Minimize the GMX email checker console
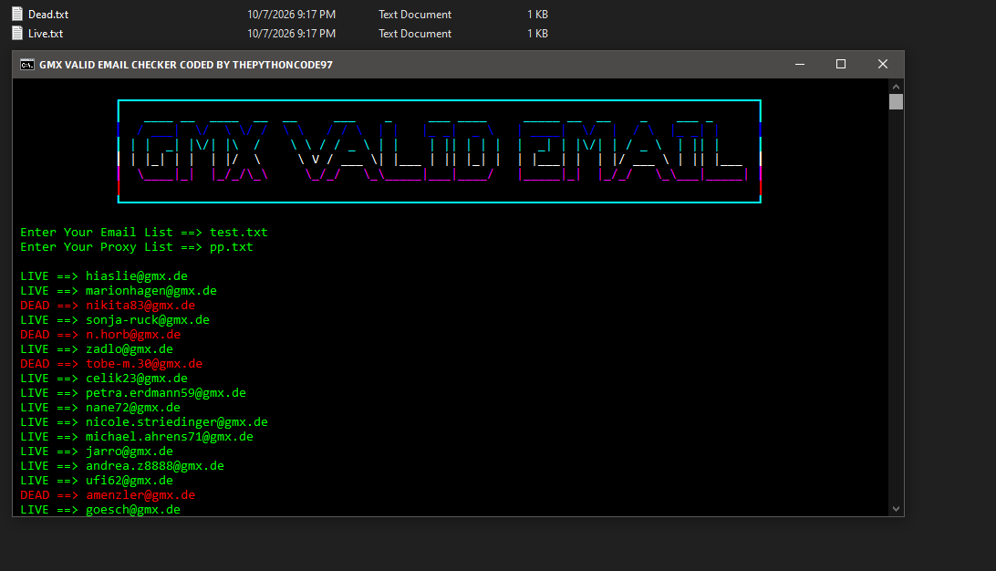The image size is (996, 571). (x=800, y=64)
